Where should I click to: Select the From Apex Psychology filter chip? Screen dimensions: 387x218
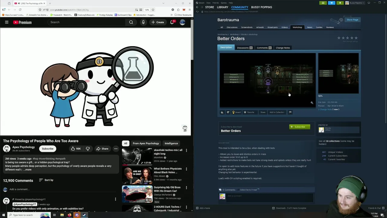coord(146,143)
